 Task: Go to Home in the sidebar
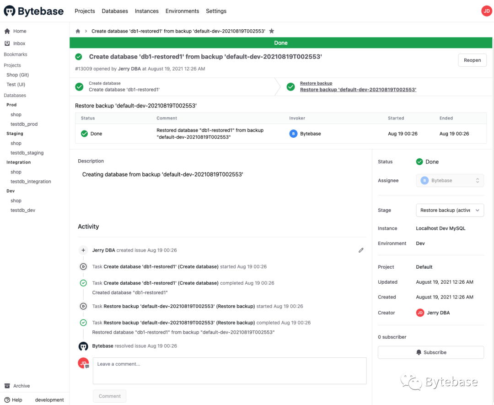20,31
